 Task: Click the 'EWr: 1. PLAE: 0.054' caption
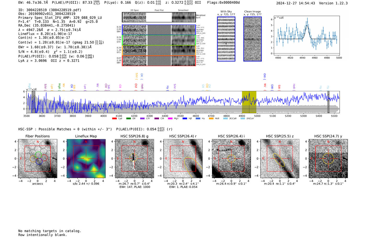183,187
